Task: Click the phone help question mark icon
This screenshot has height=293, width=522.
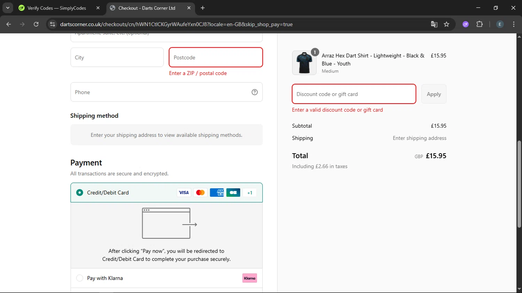Action: pyautogui.click(x=255, y=92)
